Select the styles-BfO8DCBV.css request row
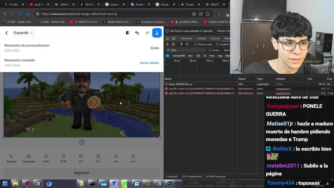334x188 pixels. [249, 84]
